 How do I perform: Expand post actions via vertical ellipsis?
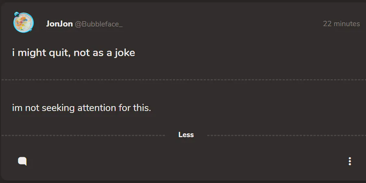pyautogui.click(x=350, y=161)
